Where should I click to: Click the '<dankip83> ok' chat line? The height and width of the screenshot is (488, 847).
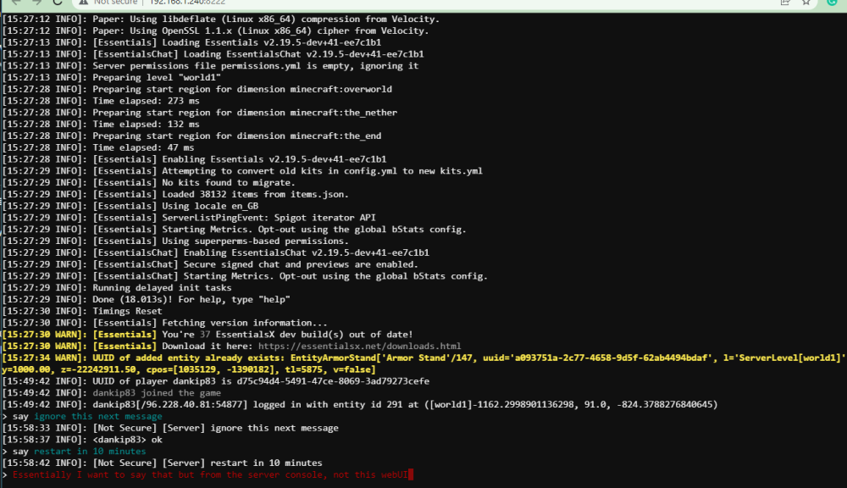point(82,440)
